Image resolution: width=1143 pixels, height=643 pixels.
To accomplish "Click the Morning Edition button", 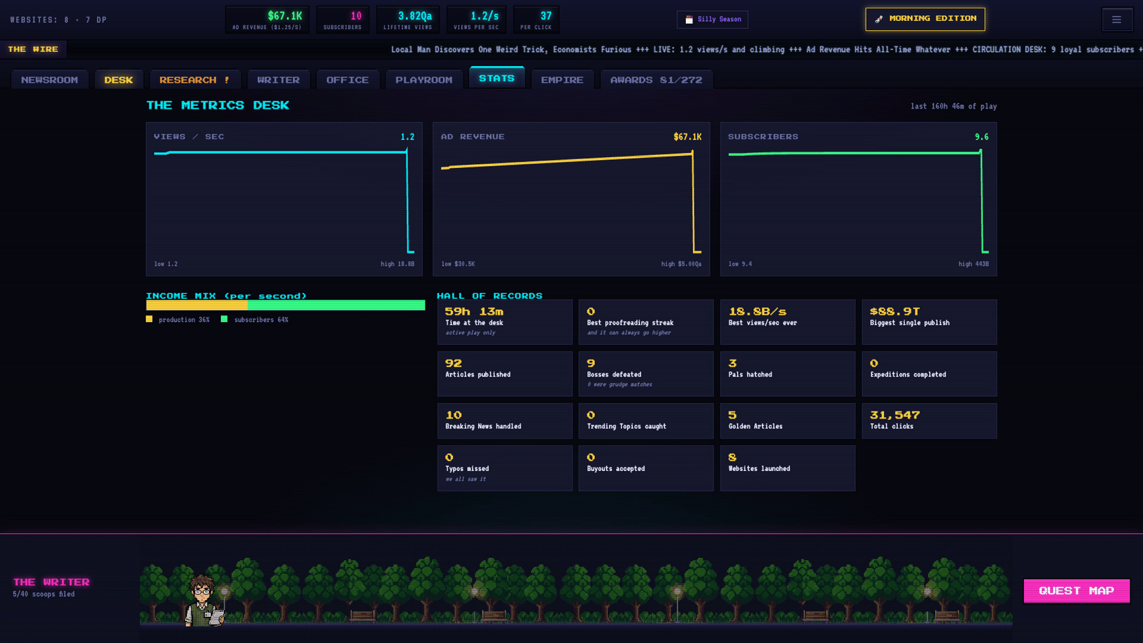I will coord(925,19).
